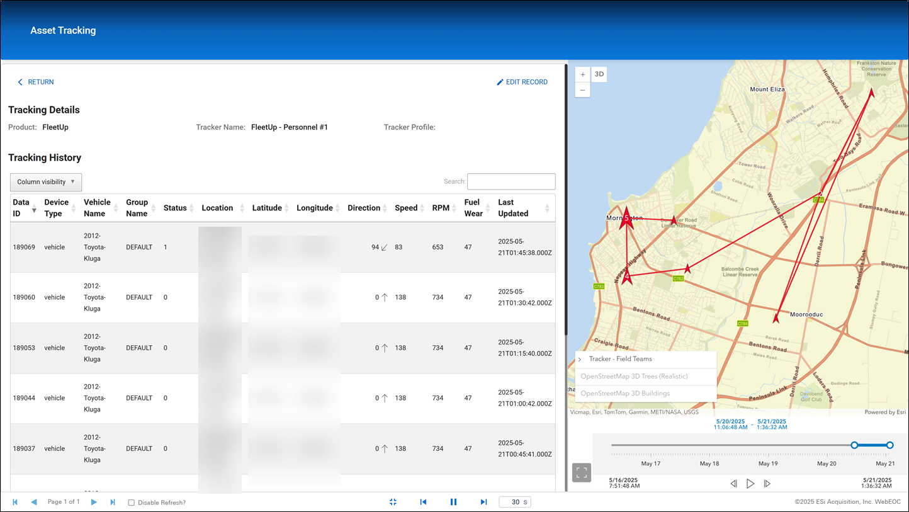Expand the Tracker - Field Teams layer
909x512 pixels.
click(579, 360)
